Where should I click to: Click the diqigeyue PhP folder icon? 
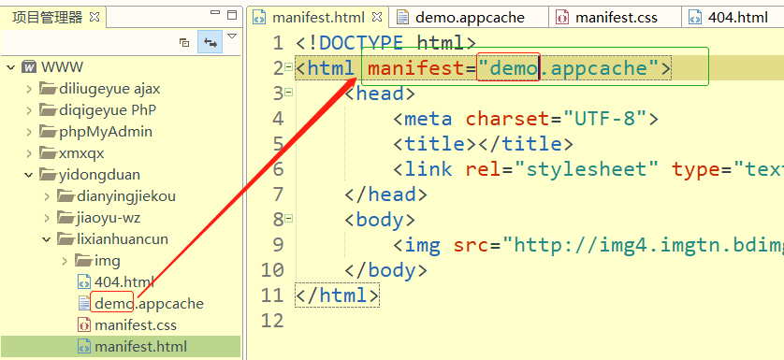pyautogui.click(x=48, y=110)
